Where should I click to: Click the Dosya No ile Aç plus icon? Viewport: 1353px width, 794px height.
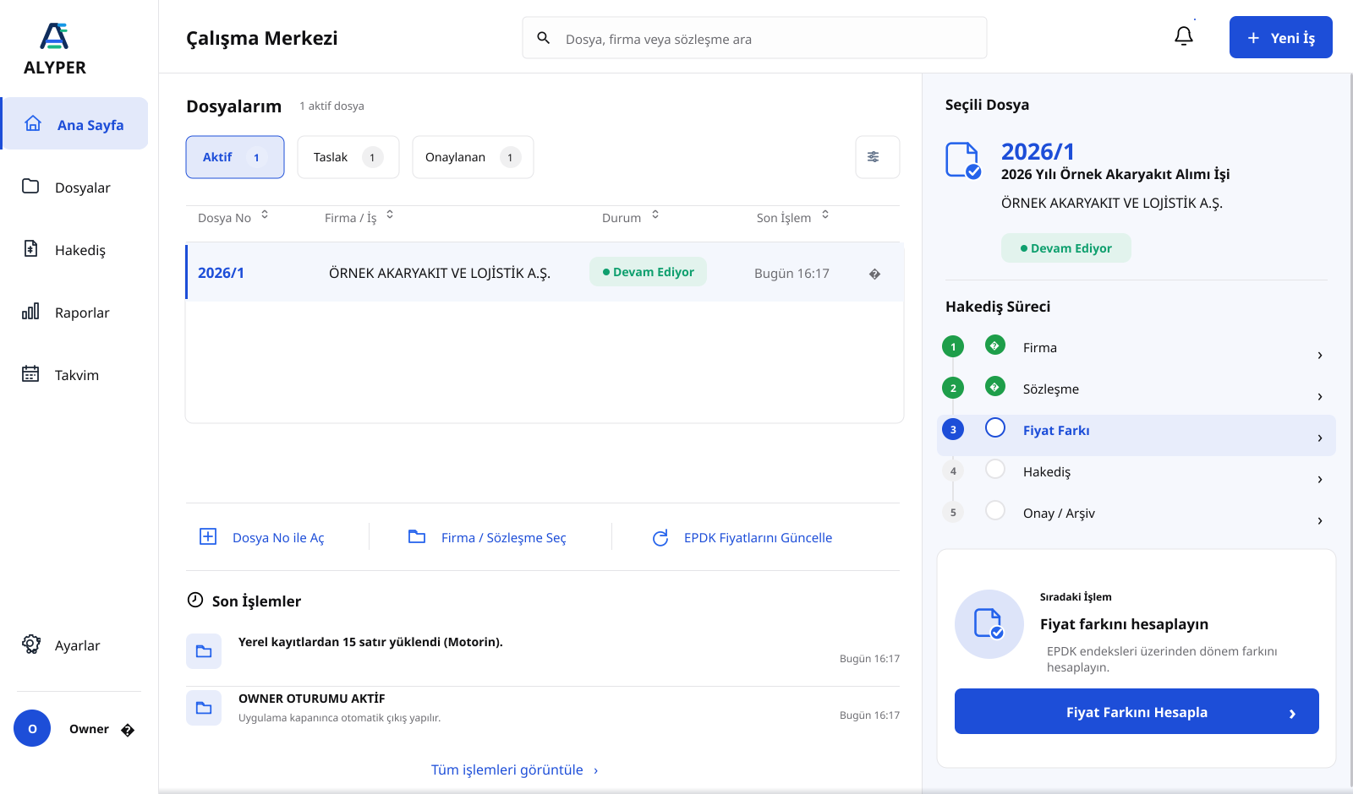click(x=208, y=536)
